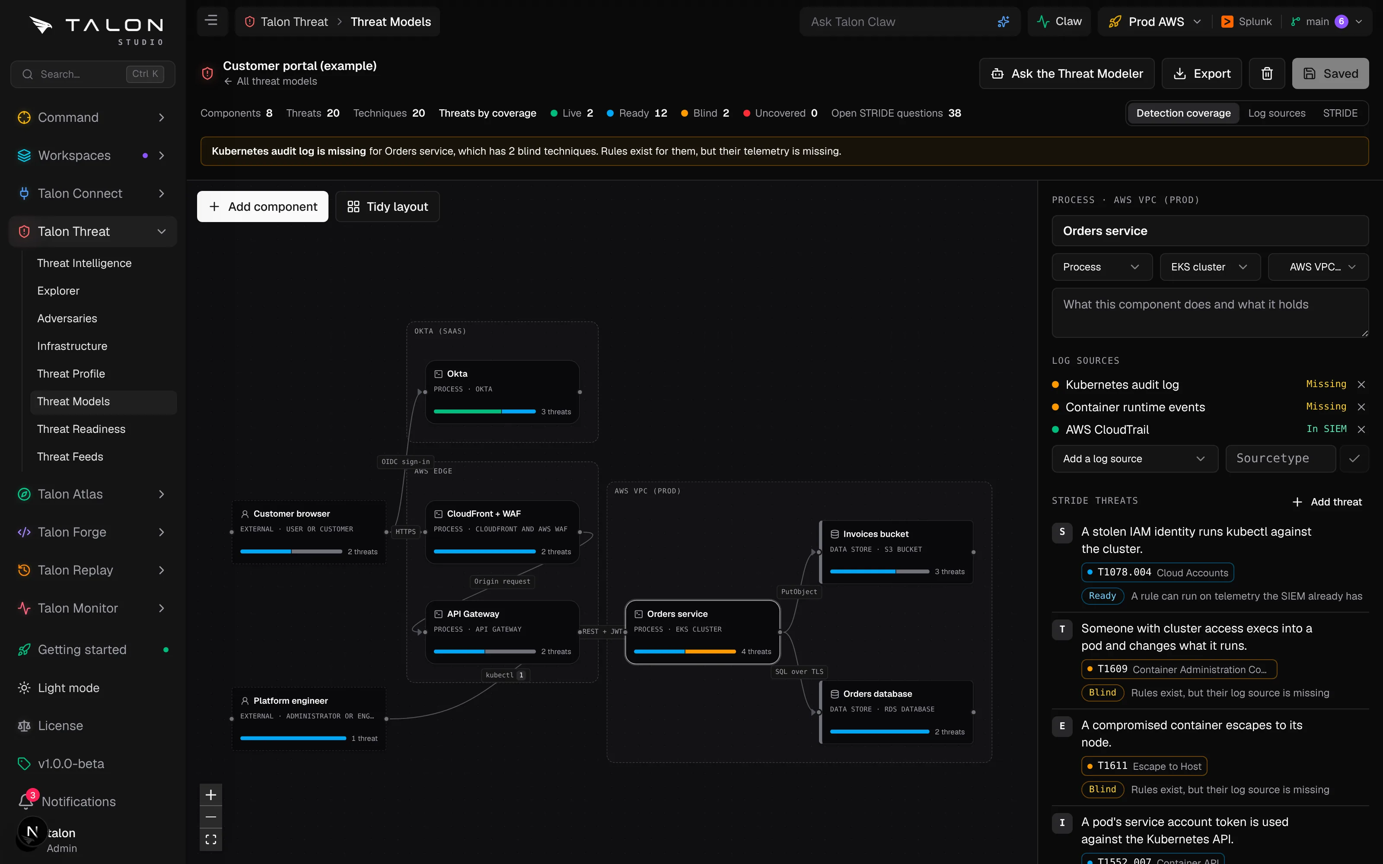
Task: Remove AWS CloudTrail log source
Action: click(1361, 429)
